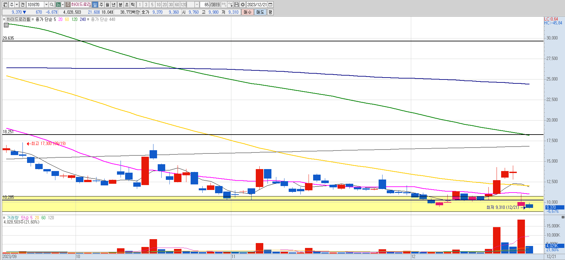Select tick (틱) chart period

tap(133, 5)
